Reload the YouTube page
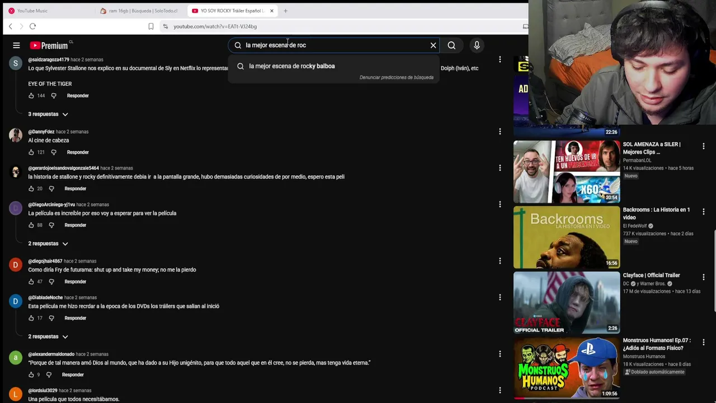This screenshot has height=403, width=716. point(32,26)
